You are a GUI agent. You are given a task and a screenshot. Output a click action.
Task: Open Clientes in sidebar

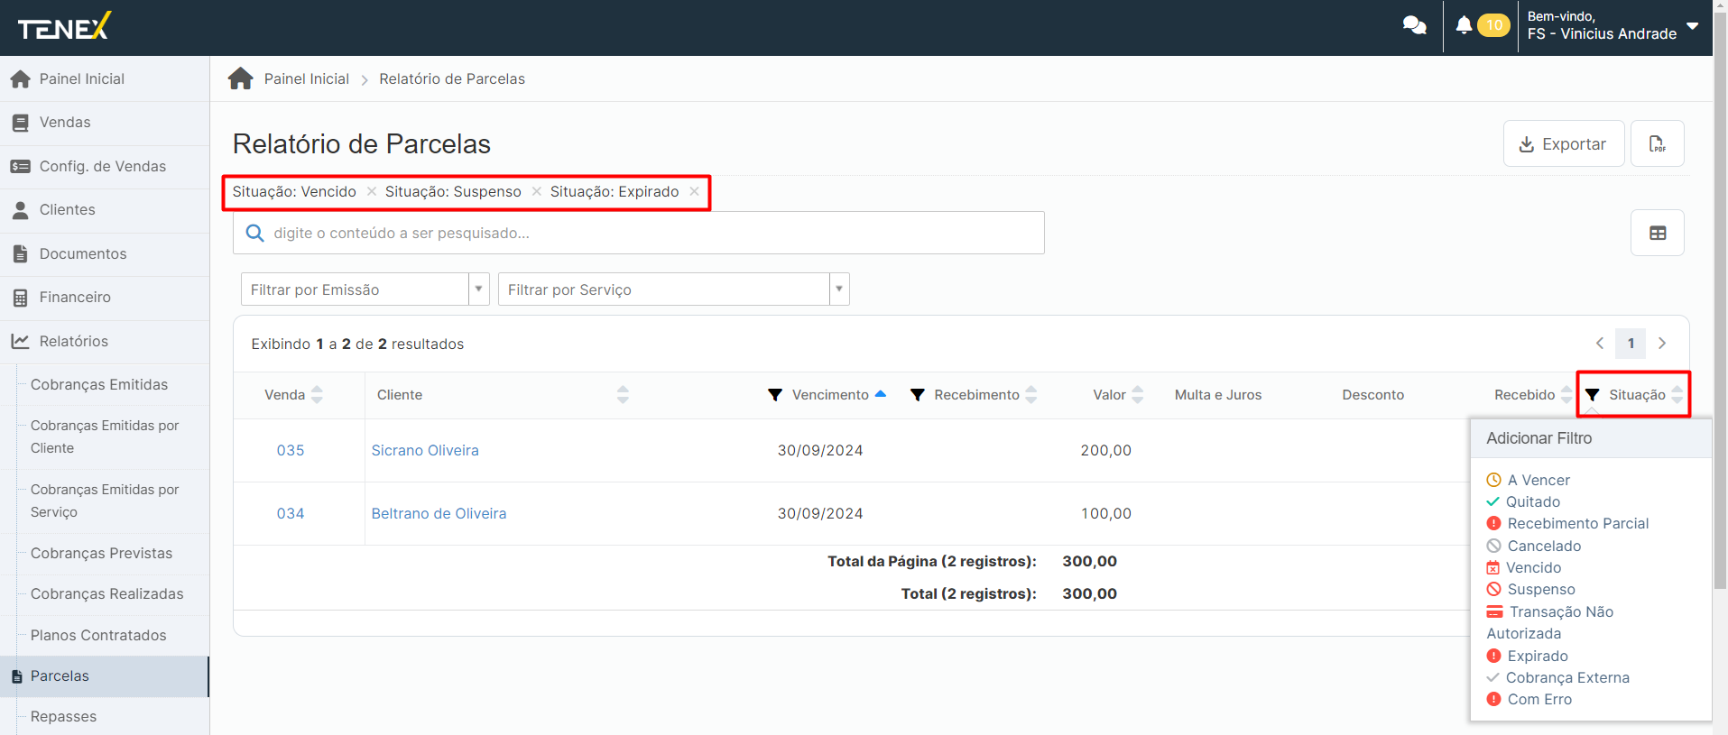point(105,210)
